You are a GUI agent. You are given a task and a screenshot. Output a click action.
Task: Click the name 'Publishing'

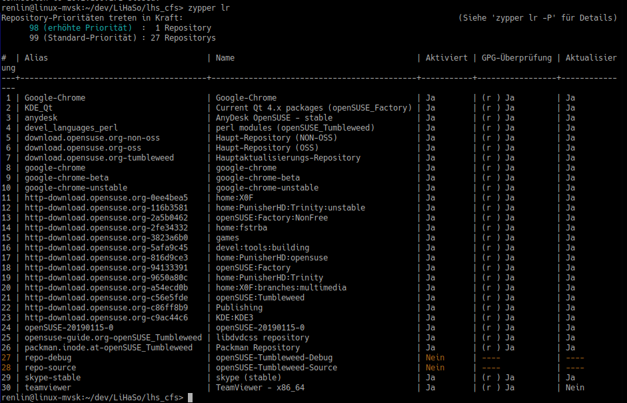point(239,308)
